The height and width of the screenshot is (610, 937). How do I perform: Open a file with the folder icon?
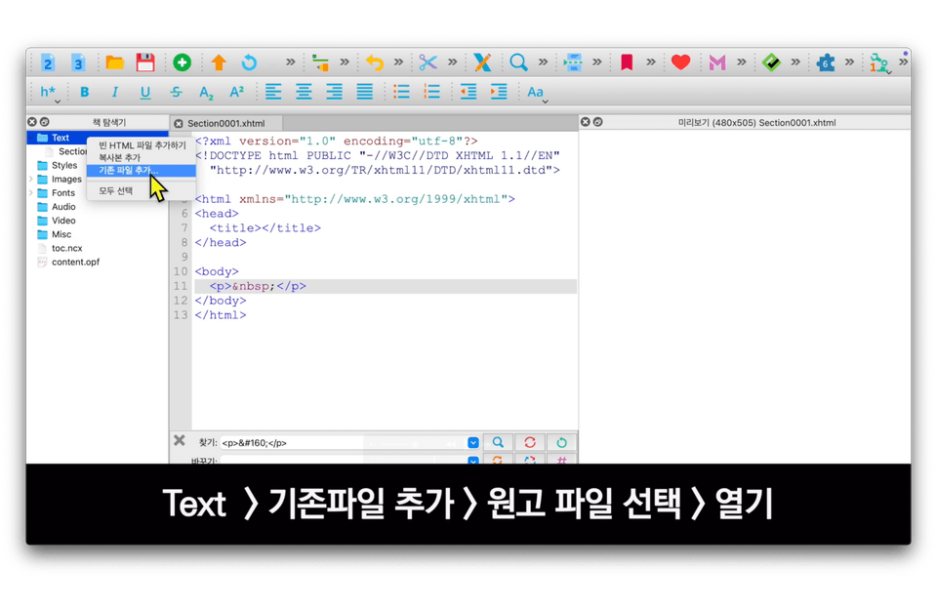pyautogui.click(x=114, y=62)
